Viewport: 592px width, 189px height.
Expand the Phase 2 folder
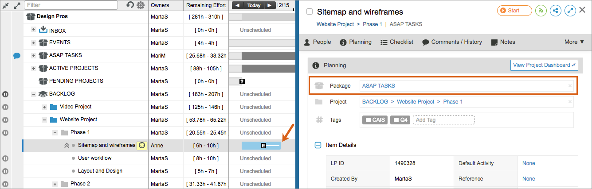[x=55, y=184]
